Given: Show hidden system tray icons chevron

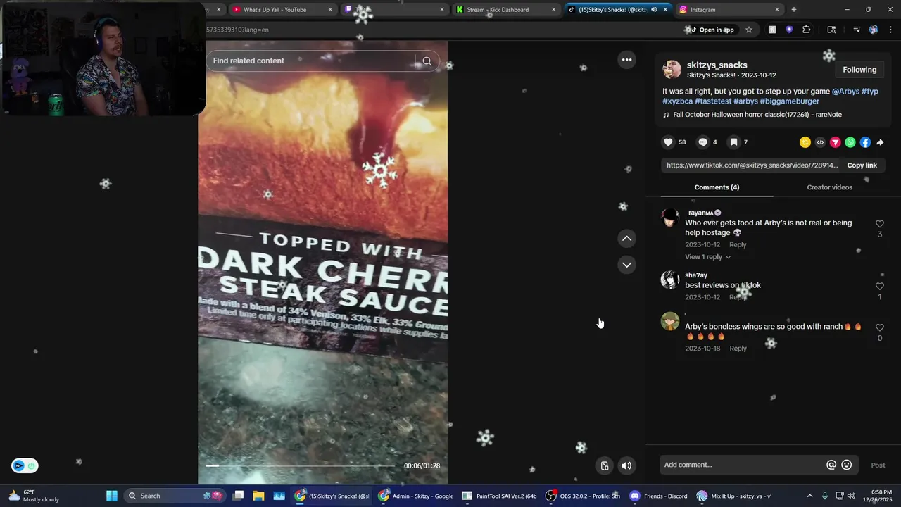Looking at the screenshot, I should click(x=809, y=496).
